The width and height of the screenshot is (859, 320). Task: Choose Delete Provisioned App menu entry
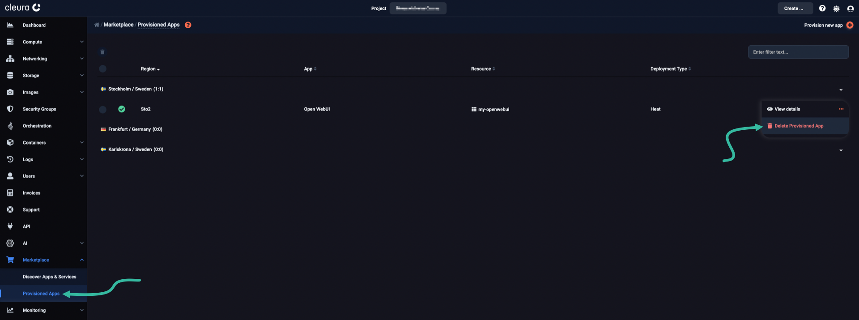click(805, 126)
